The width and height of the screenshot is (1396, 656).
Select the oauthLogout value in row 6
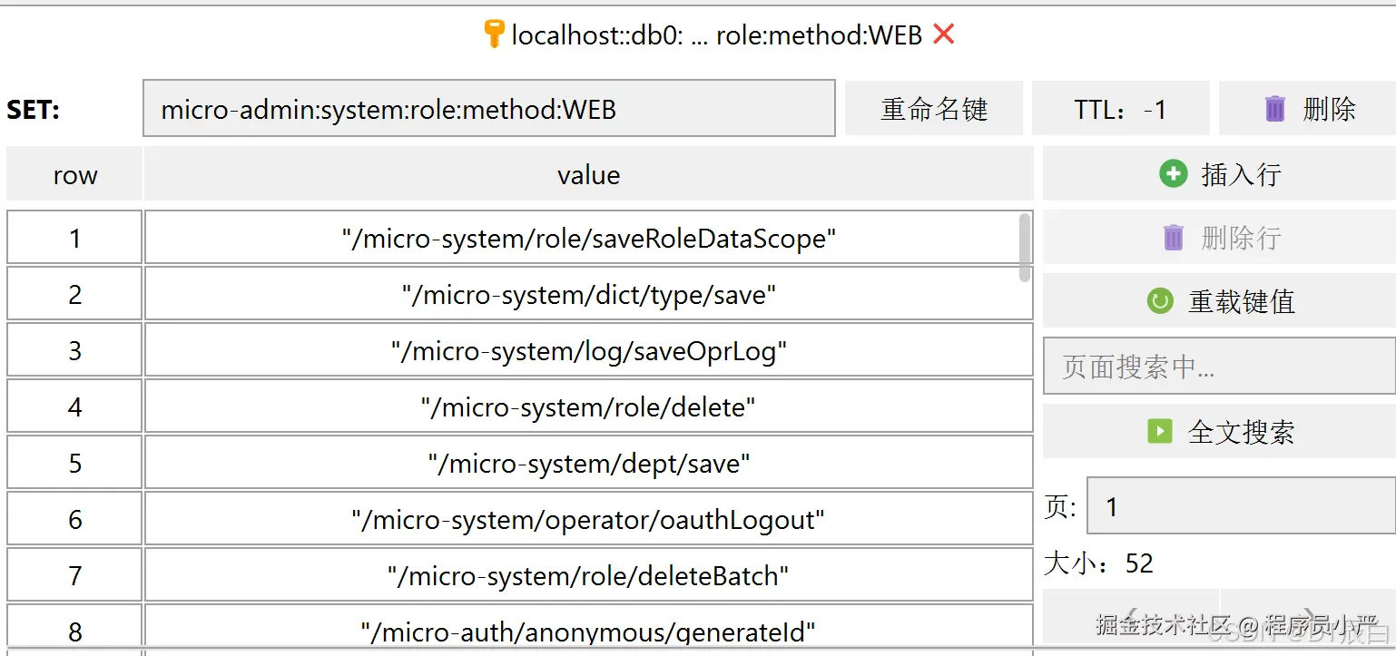tap(588, 520)
